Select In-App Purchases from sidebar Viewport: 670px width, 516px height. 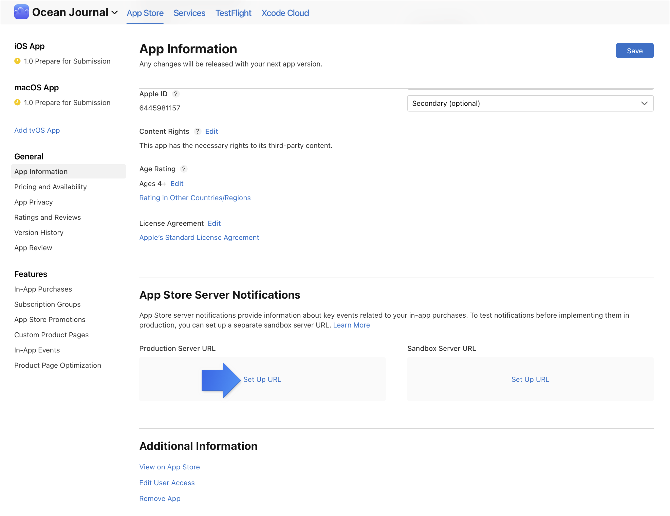coord(43,289)
